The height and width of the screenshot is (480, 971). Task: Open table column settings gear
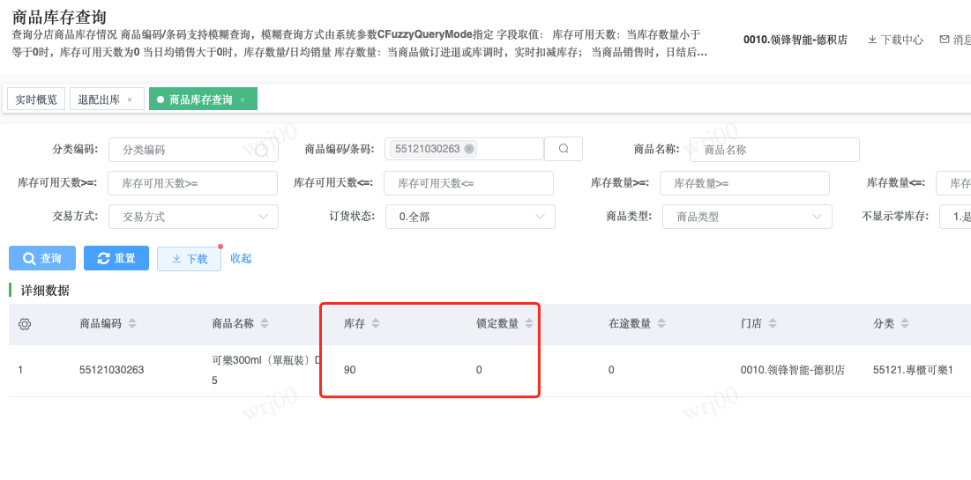pos(25,324)
